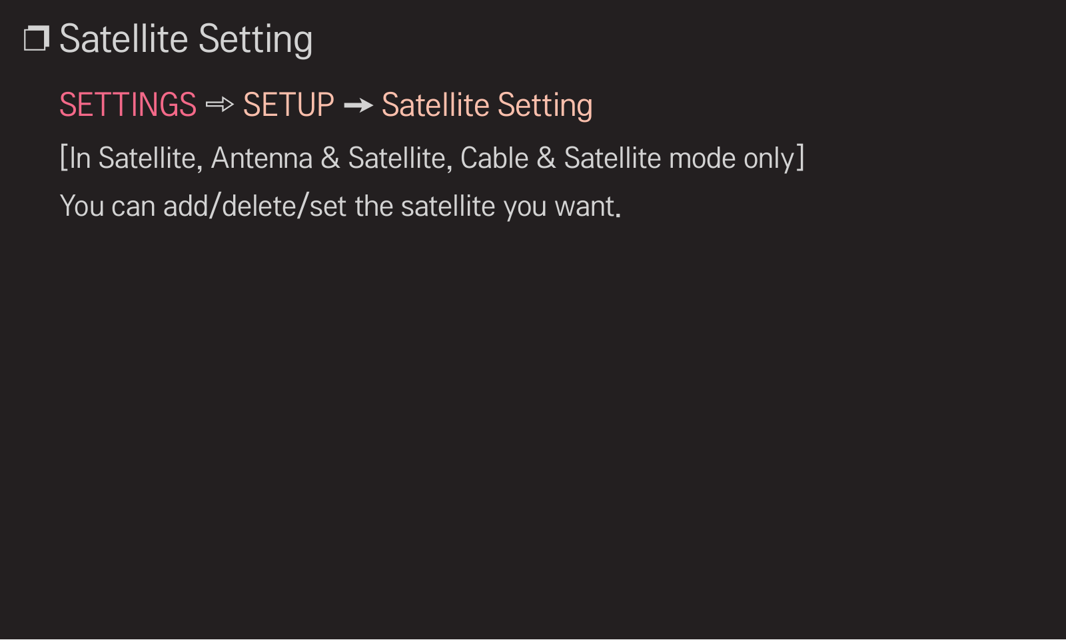Click the word Setting in the white heading
Image resolution: width=1066 pixels, height=640 pixels.
pyautogui.click(x=256, y=40)
